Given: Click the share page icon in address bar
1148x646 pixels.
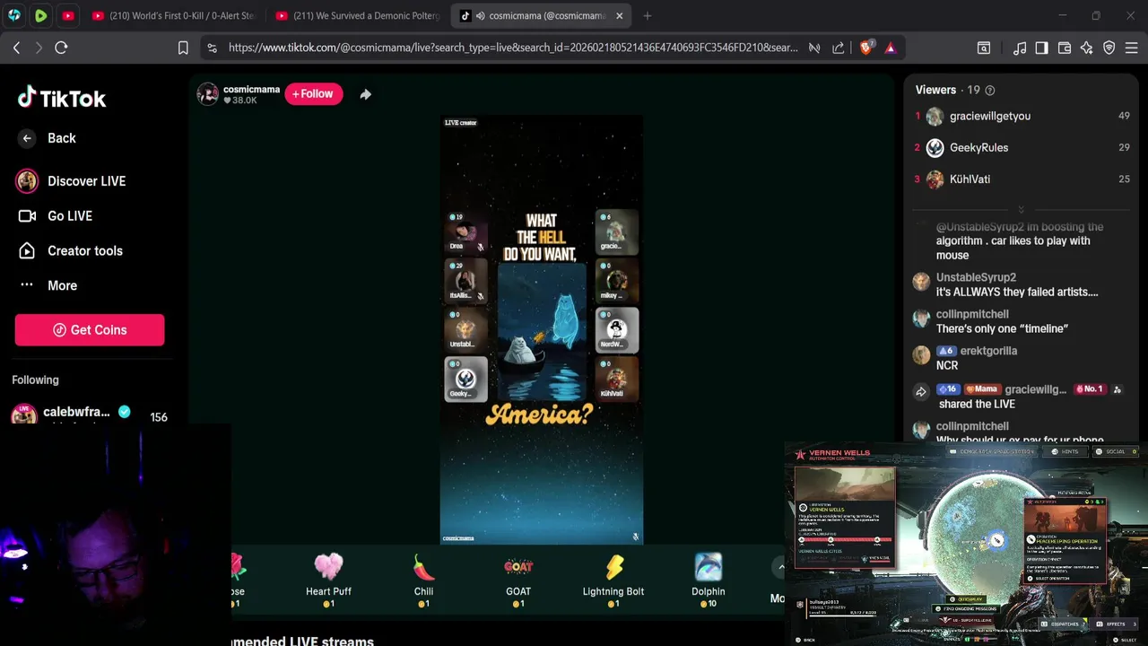Looking at the screenshot, I should click(838, 48).
